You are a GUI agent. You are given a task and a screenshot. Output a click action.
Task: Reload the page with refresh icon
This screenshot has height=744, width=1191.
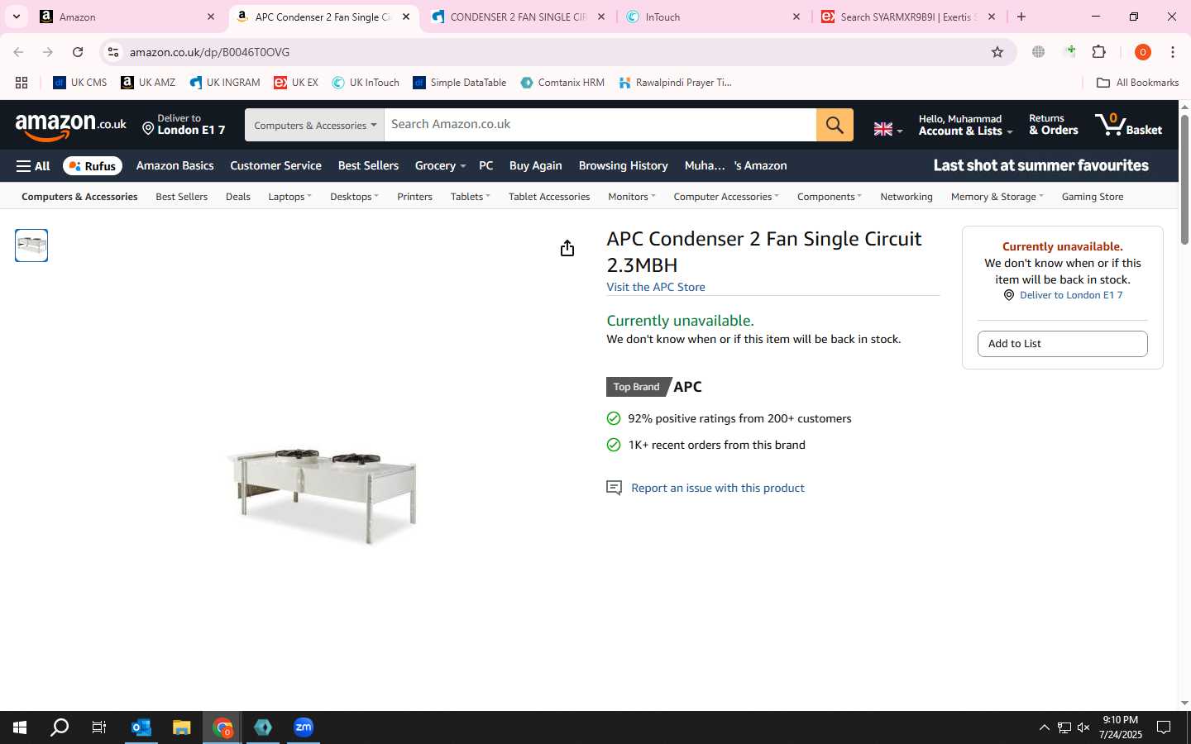click(78, 52)
